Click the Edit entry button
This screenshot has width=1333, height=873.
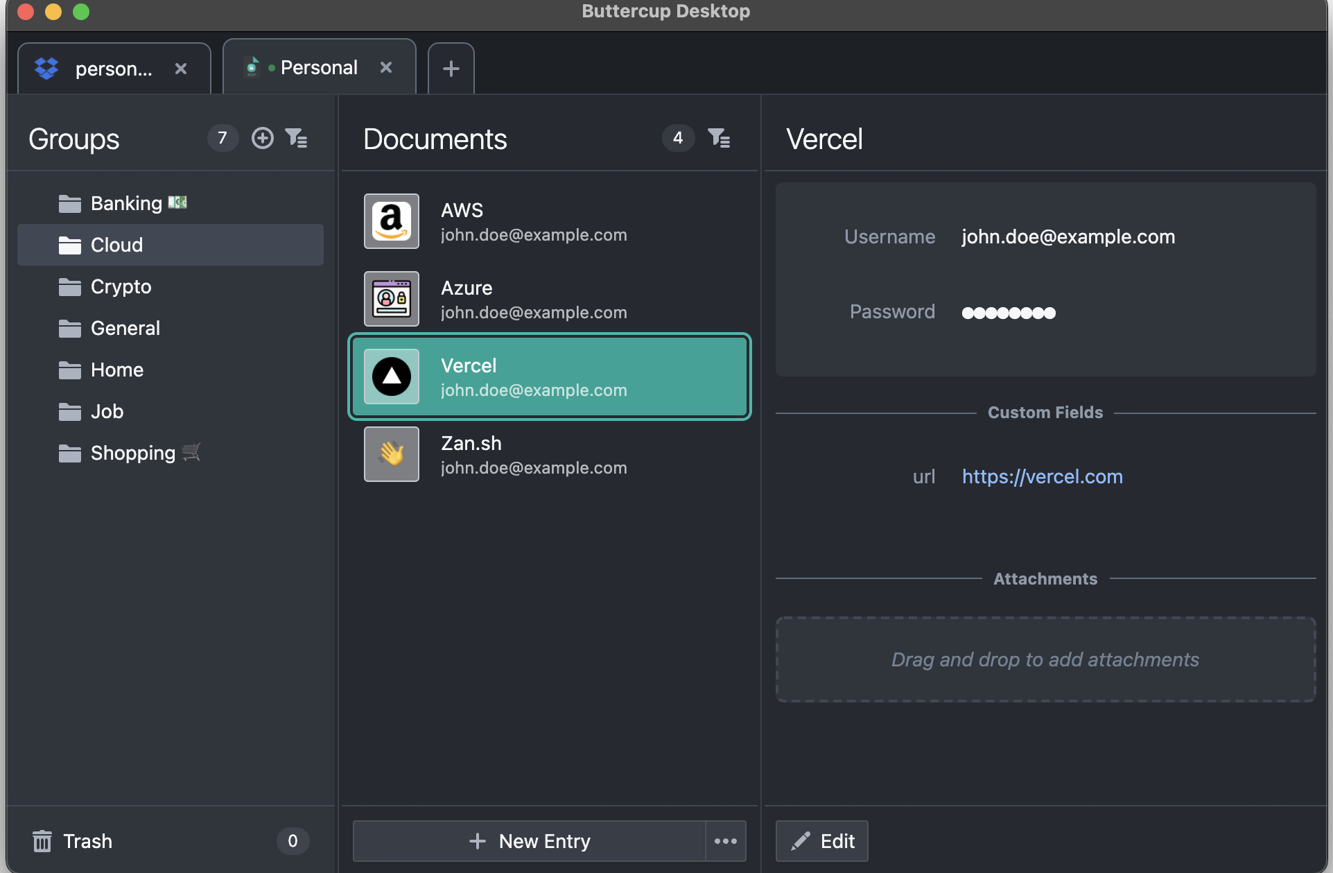coord(822,841)
